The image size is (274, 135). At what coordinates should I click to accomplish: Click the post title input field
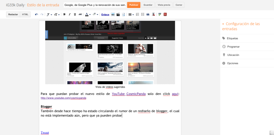[x=95, y=5]
